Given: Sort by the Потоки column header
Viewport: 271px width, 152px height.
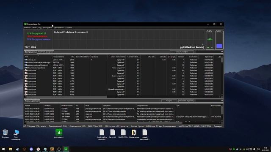Looking at the screenshot, I should click(x=181, y=57).
